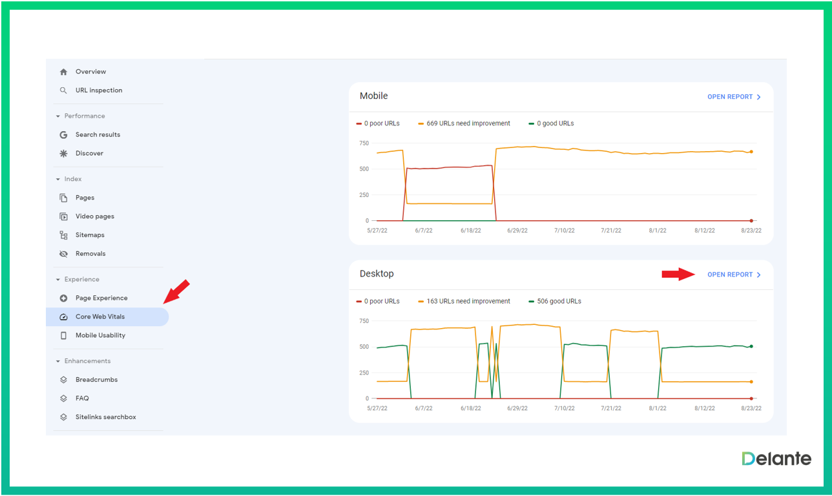Click the Breadcrumbs layers icon
Image resolution: width=832 pixels, height=496 pixels.
[x=63, y=380]
